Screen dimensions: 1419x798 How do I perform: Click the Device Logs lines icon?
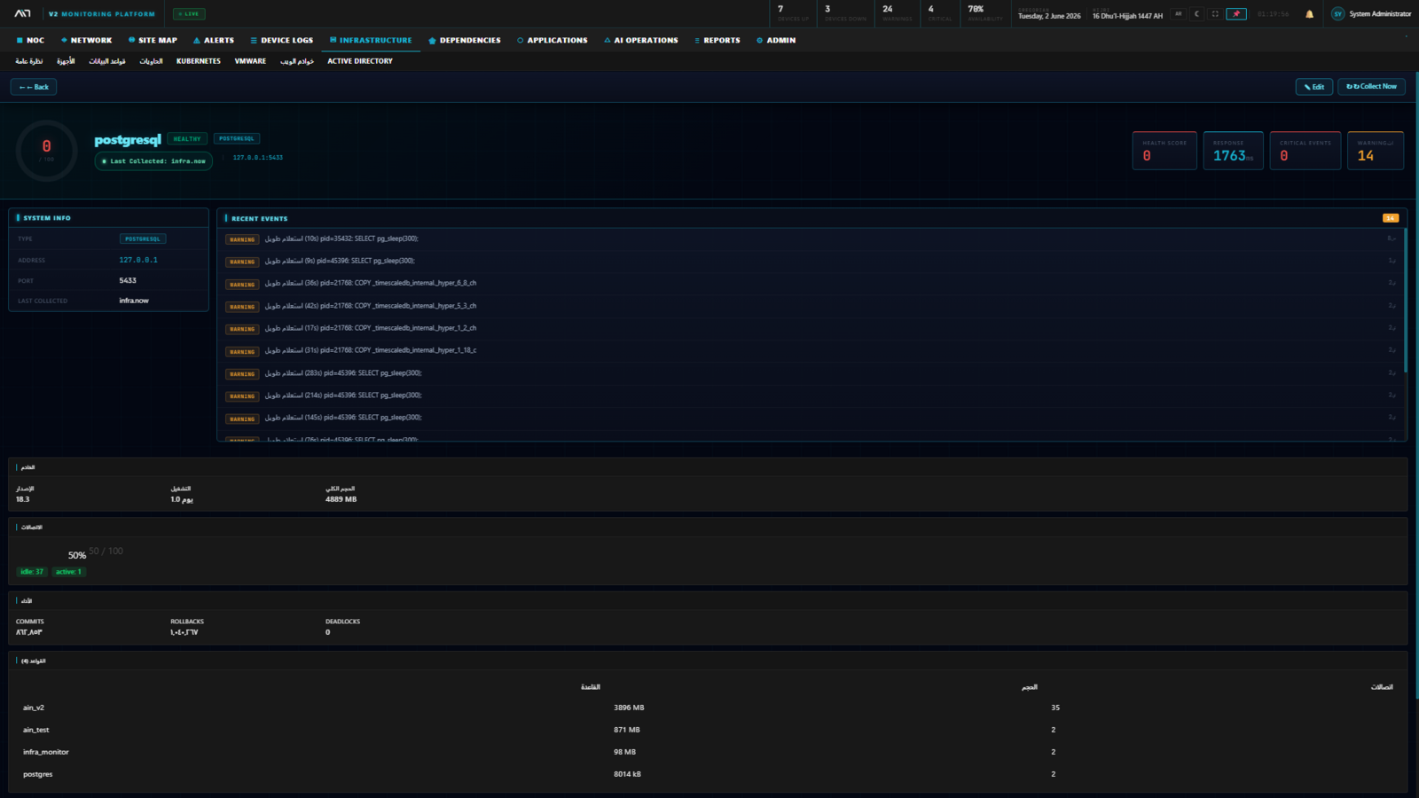coord(254,40)
